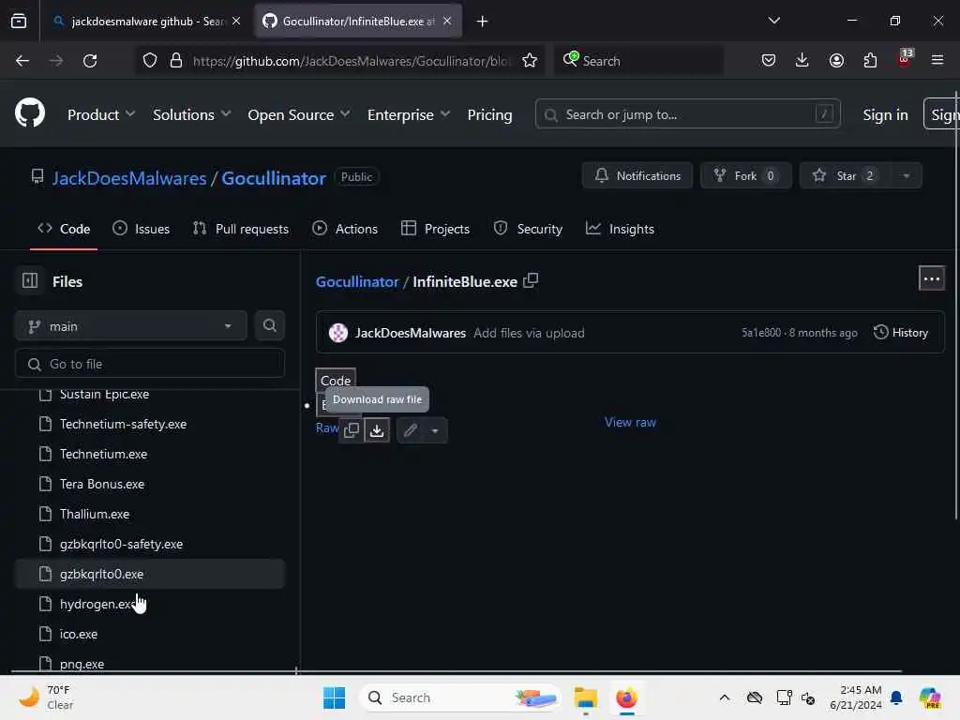
Task: Reload the page in Firefox
Action: point(90,61)
